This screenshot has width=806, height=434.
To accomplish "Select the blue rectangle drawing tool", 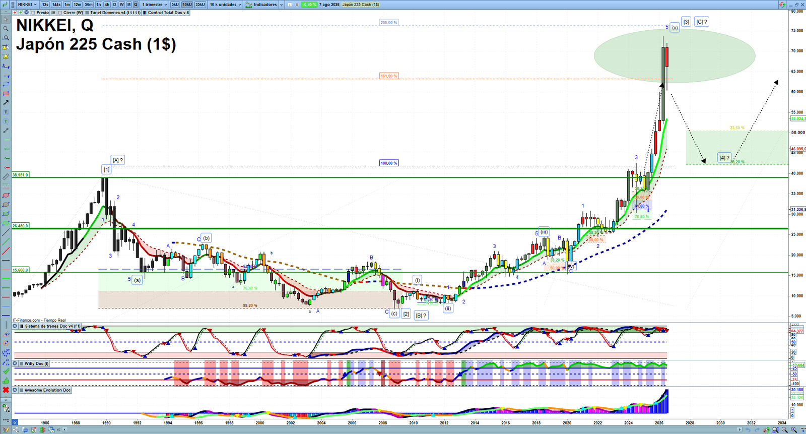I will (6, 84).
